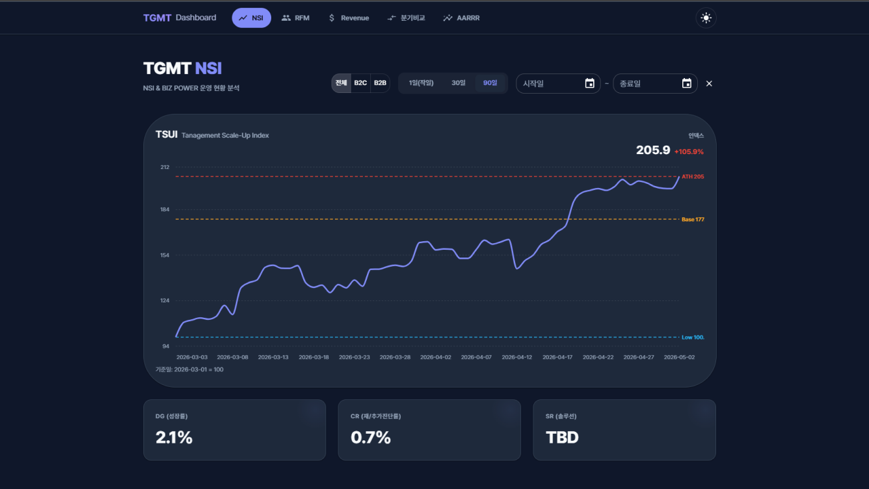Click the RFM people icon in the navigation bar

[286, 18]
